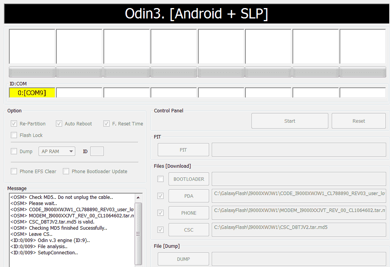Click 'Please wait..' log line
The image size is (390, 267).
tap(34, 204)
